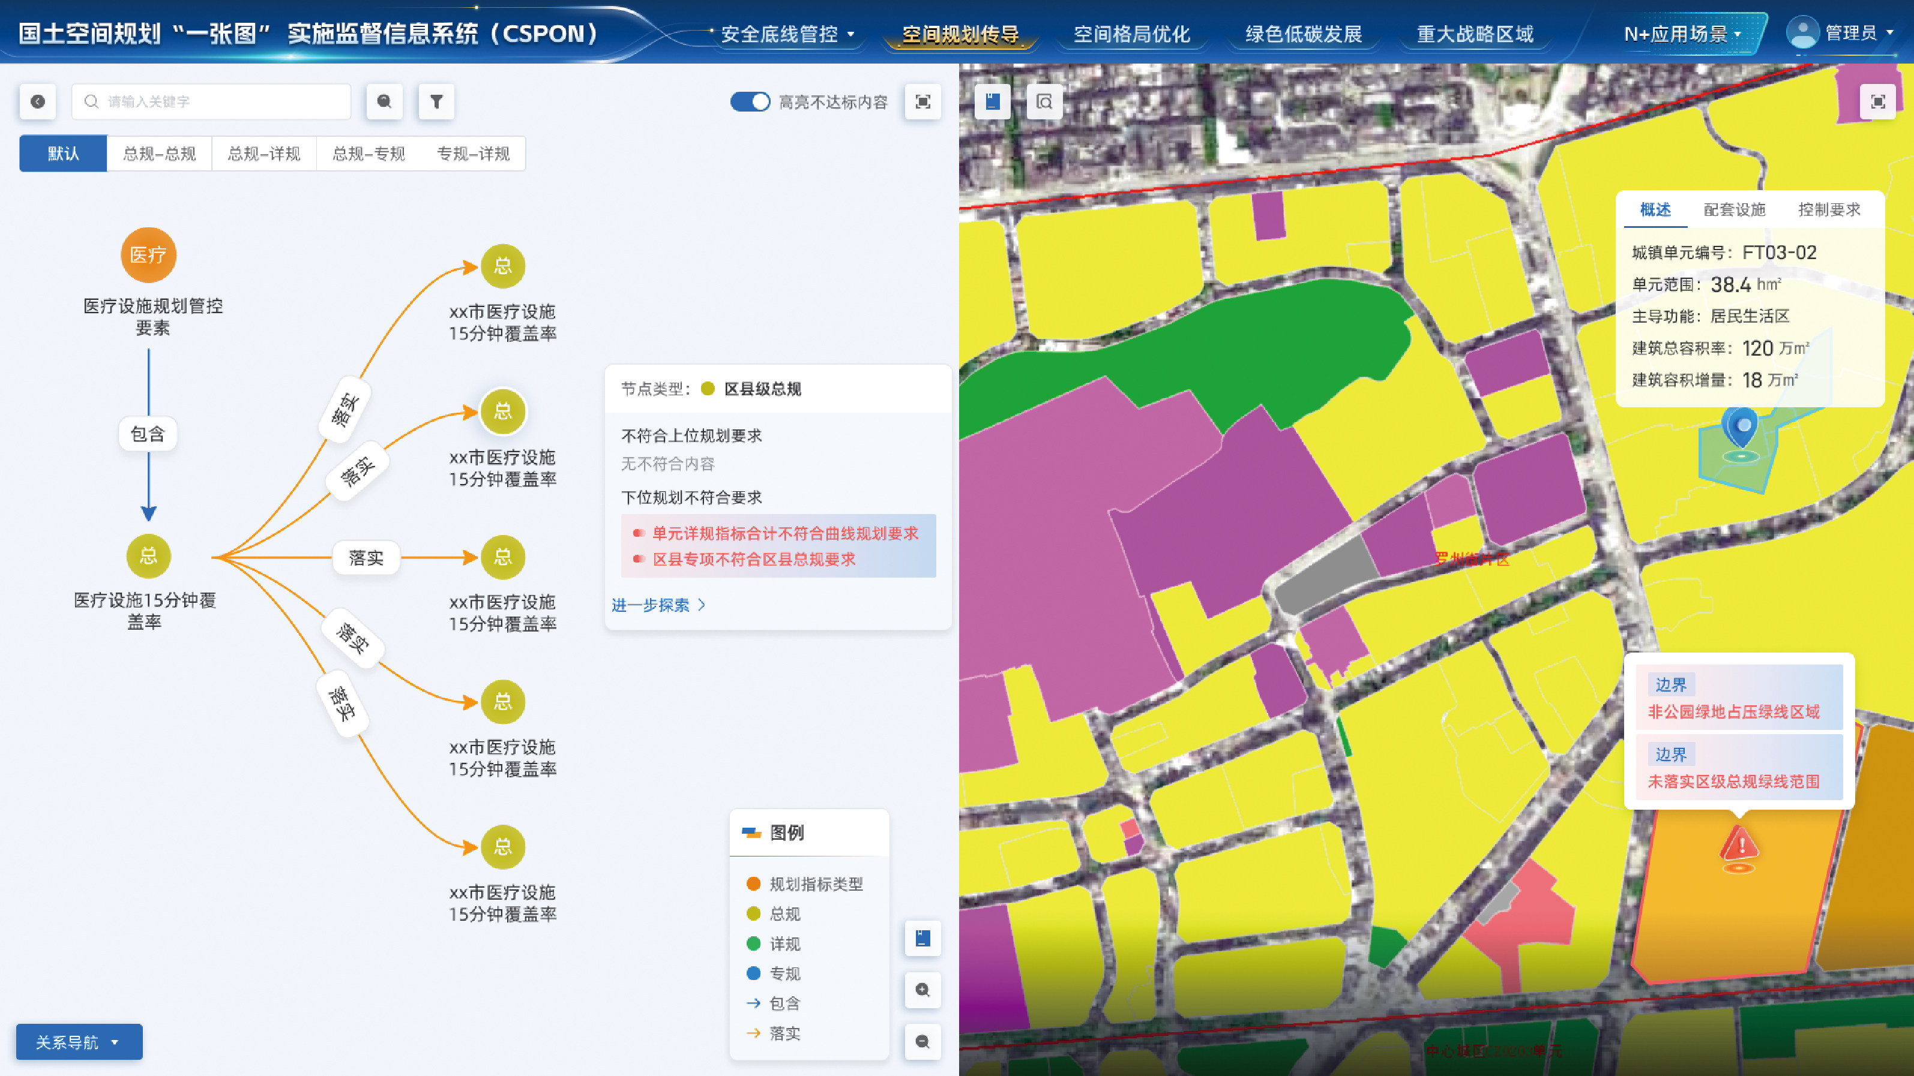Expand the map to fullscreen
This screenshot has height=1076, width=1914.
coord(1877,102)
